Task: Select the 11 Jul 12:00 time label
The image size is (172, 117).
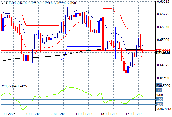Action: (x=84, y=114)
